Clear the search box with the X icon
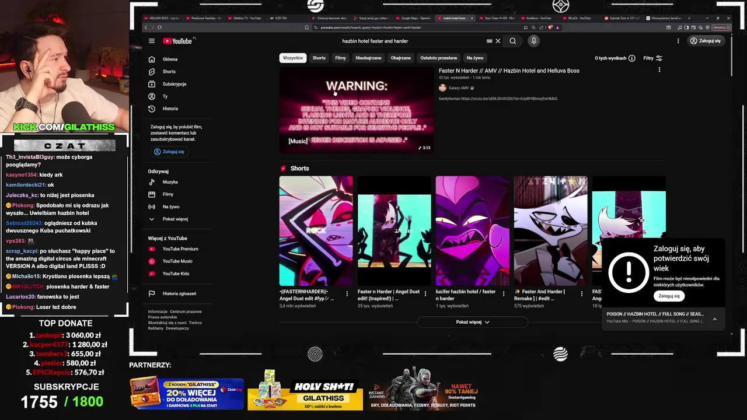 (498, 41)
